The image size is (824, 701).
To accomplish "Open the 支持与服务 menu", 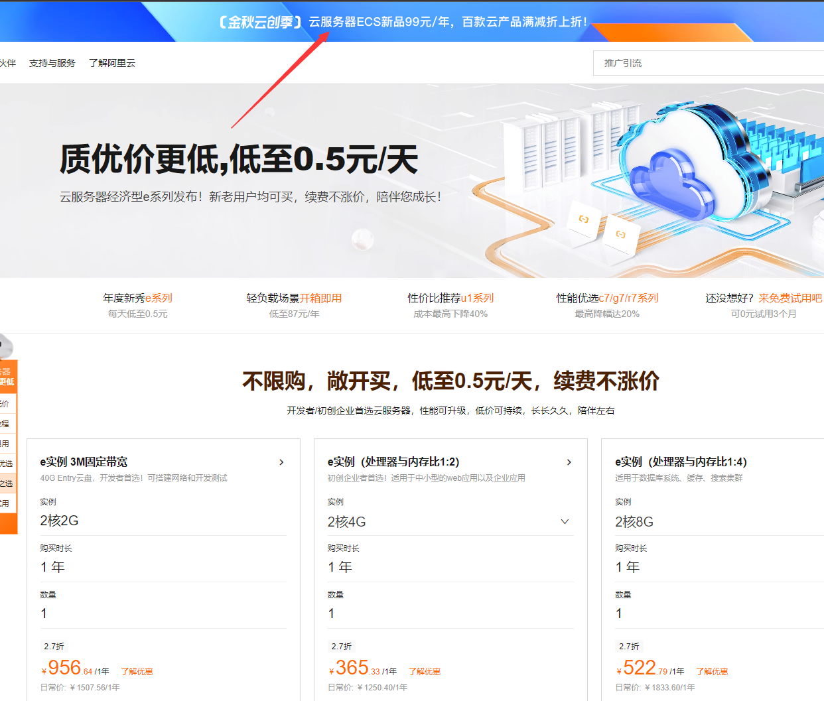I will pyautogui.click(x=52, y=63).
